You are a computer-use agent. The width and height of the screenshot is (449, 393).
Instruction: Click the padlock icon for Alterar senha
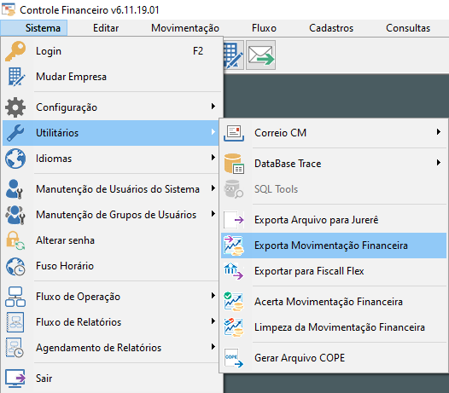(x=15, y=240)
